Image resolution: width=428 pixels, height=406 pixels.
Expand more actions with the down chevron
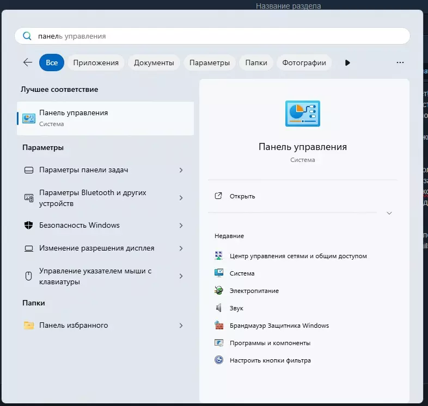tap(389, 213)
